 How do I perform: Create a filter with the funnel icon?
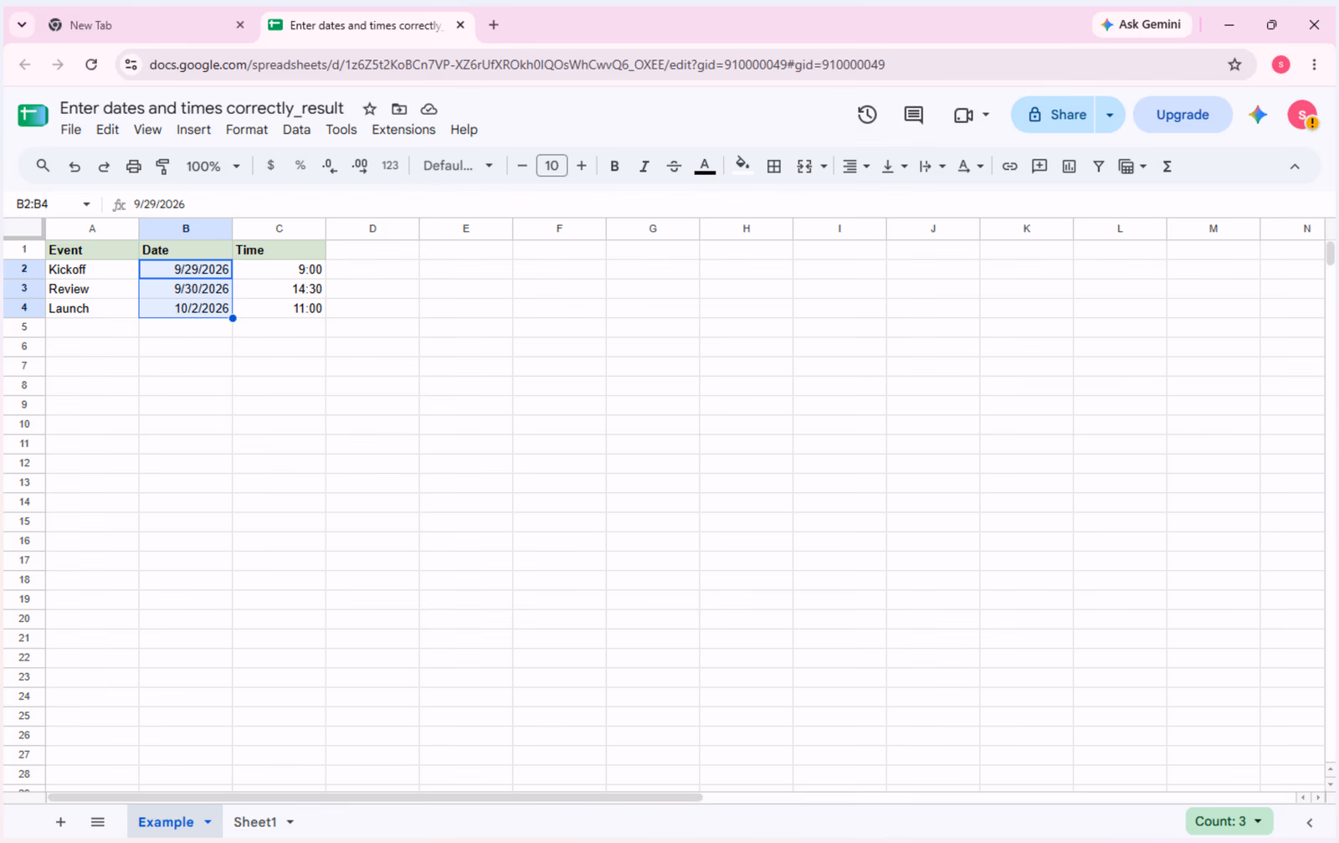tap(1099, 167)
